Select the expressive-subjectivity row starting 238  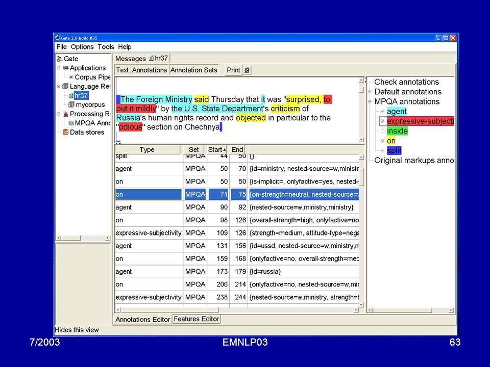click(x=237, y=297)
